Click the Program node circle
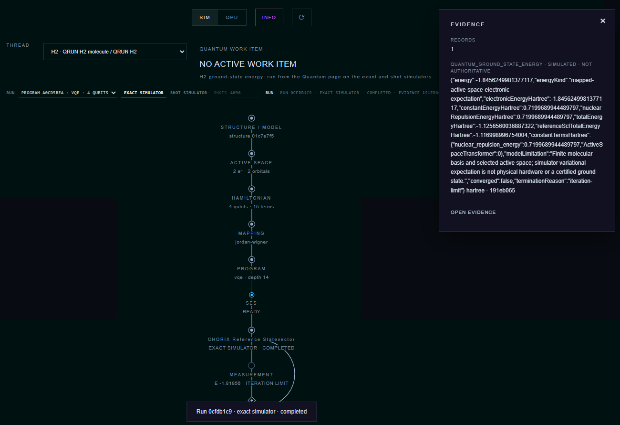 pos(251,259)
